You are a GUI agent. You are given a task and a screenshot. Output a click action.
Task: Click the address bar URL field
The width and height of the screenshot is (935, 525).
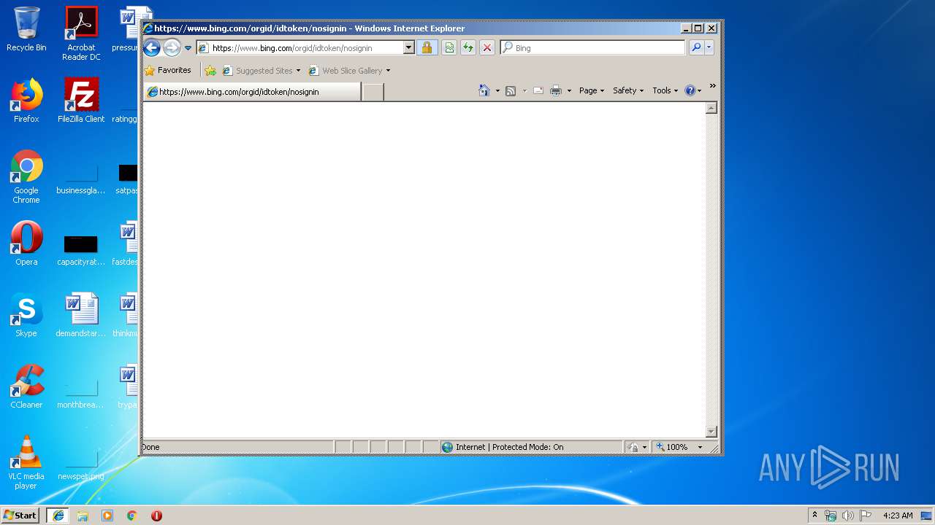pos(300,48)
